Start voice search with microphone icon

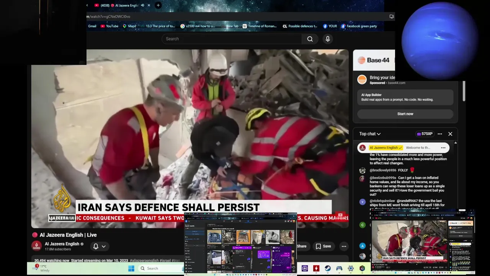[328, 39]
